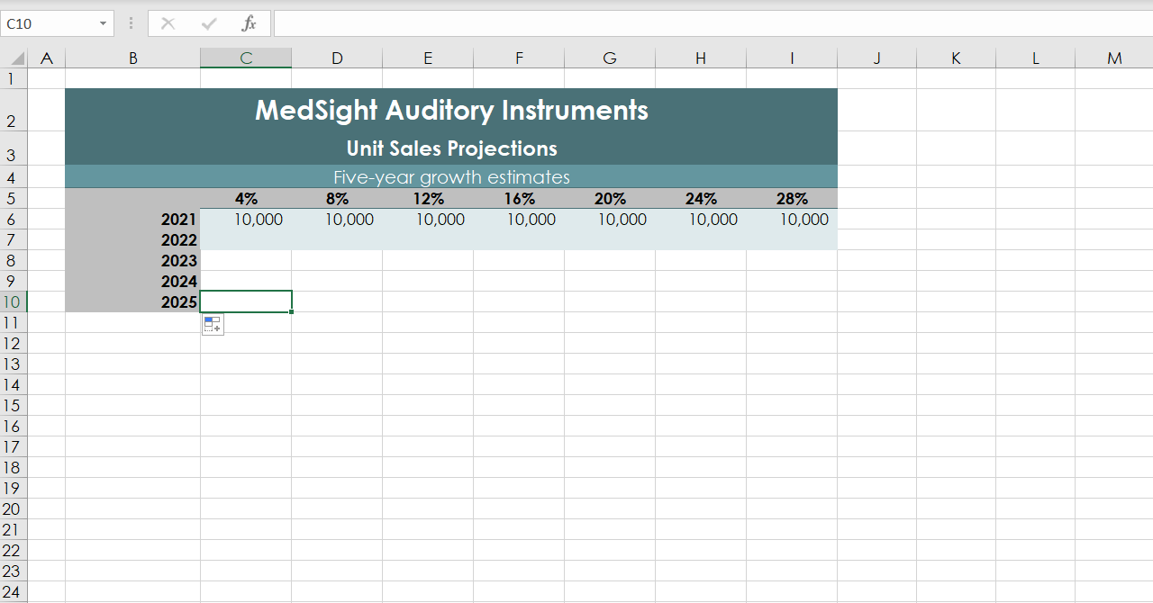Click the Enter checkmark formula icon
The image size is (1153, 603).
coord(209,24)
